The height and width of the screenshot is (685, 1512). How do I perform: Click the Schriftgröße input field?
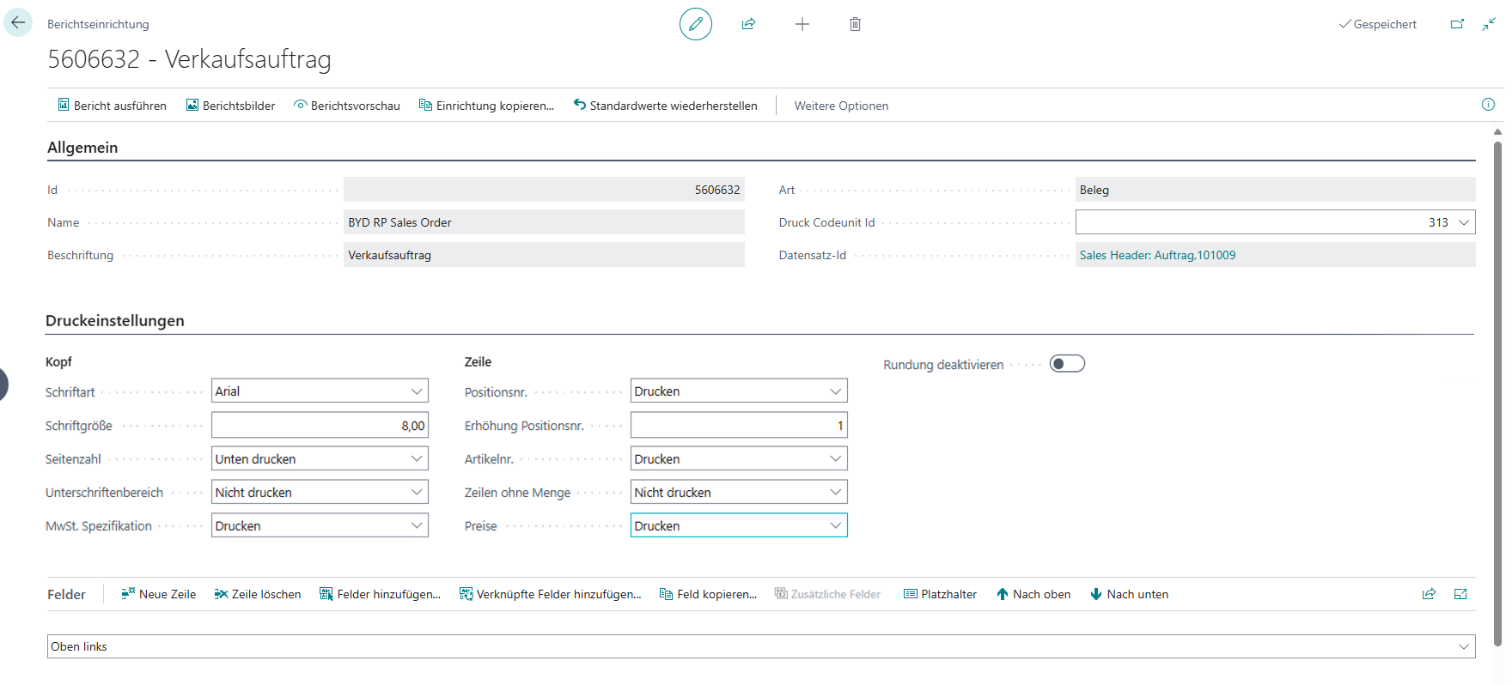tap(320, 426)
